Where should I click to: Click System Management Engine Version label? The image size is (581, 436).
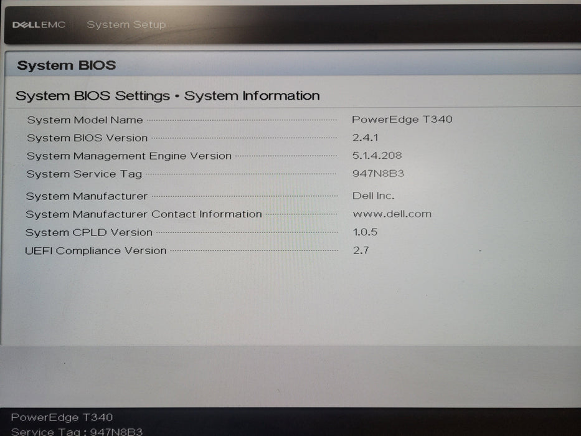tap(129, 156)
